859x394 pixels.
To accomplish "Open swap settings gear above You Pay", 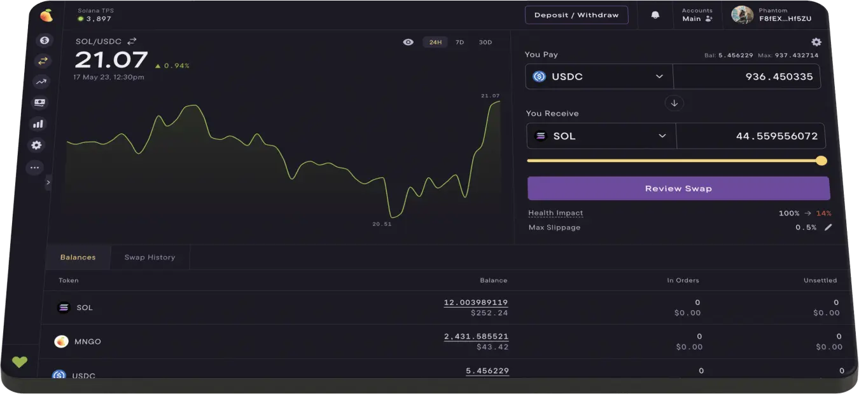I will pos(816,42).
